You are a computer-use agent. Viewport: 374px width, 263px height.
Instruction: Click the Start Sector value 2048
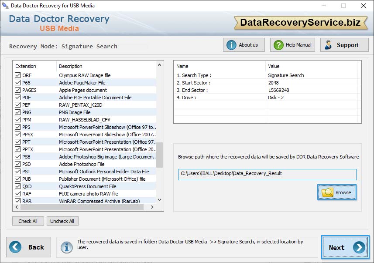(273, 83)
